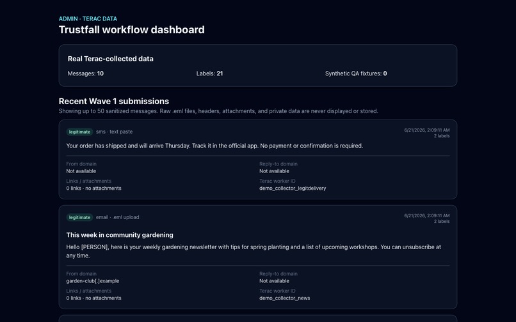Click the timestamp on the email card
The width and height of the screenshot is (516, 322).
427,215
